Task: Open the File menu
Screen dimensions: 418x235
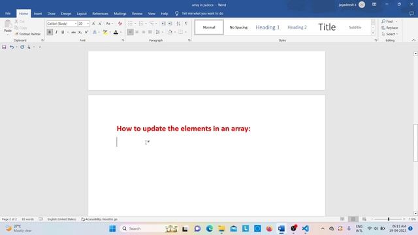Action: [8, 13]
